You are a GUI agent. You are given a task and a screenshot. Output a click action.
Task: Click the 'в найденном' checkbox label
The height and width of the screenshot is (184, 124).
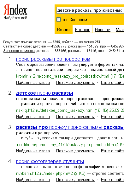coord(75,20)
